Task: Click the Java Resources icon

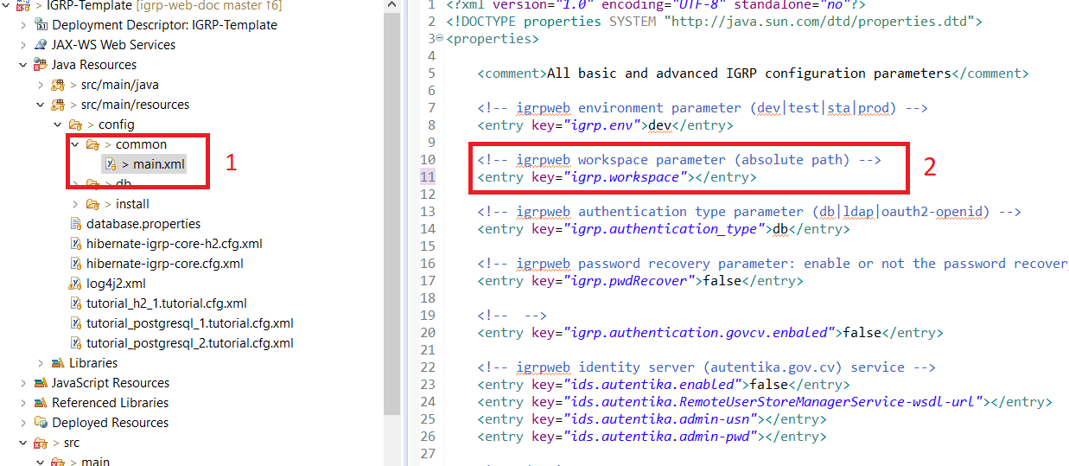Action: point(40,65)
